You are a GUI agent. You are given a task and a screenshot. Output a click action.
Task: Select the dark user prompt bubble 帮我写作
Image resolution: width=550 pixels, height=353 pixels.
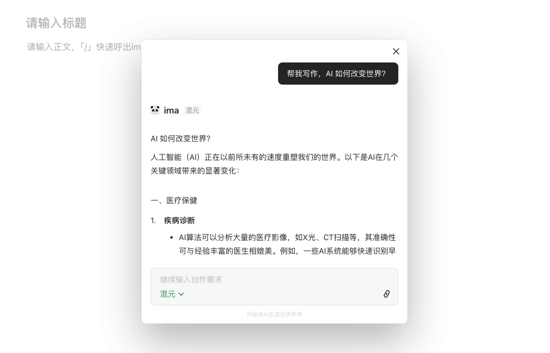338,74
